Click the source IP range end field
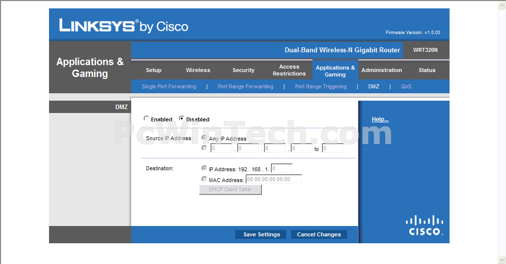Viewport: 506px width, 264px height. click(x=333, y=148)
